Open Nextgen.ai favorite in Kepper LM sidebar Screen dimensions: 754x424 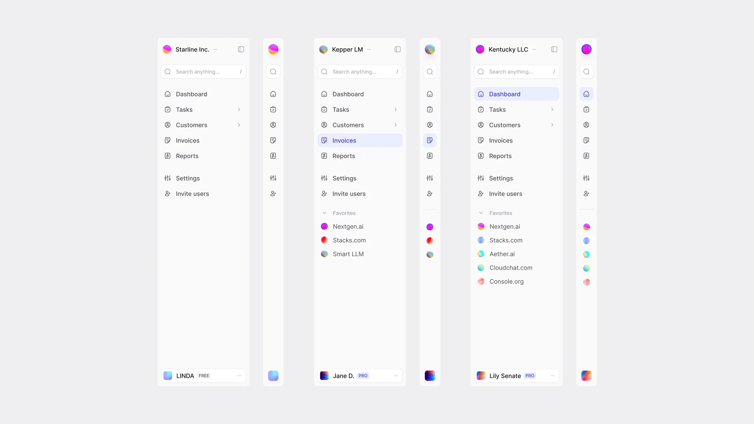pyautogui.click(x=360, y=227)
